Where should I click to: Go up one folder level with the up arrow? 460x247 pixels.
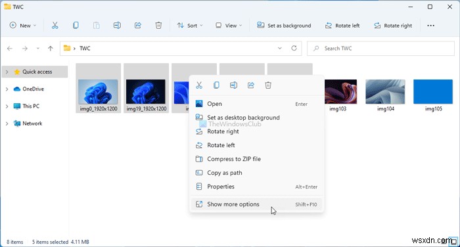pos(51,49)
